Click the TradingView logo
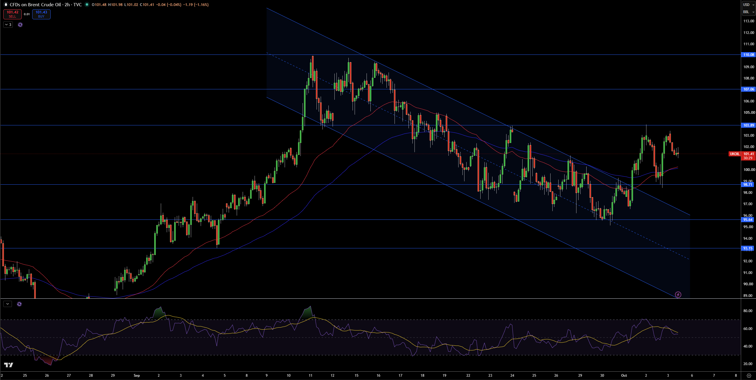 pyautogui.click(x=9, y=365)
